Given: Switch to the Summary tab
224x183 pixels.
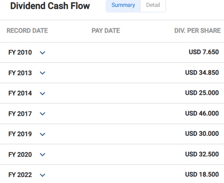Looking at the screenshot, I should coord(123,5).
